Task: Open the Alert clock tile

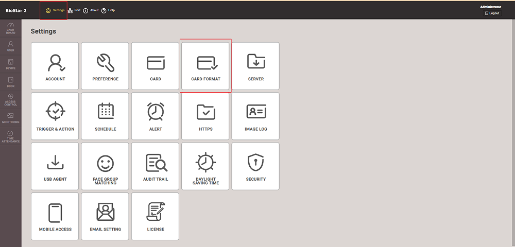Action: tap(156, 116)
